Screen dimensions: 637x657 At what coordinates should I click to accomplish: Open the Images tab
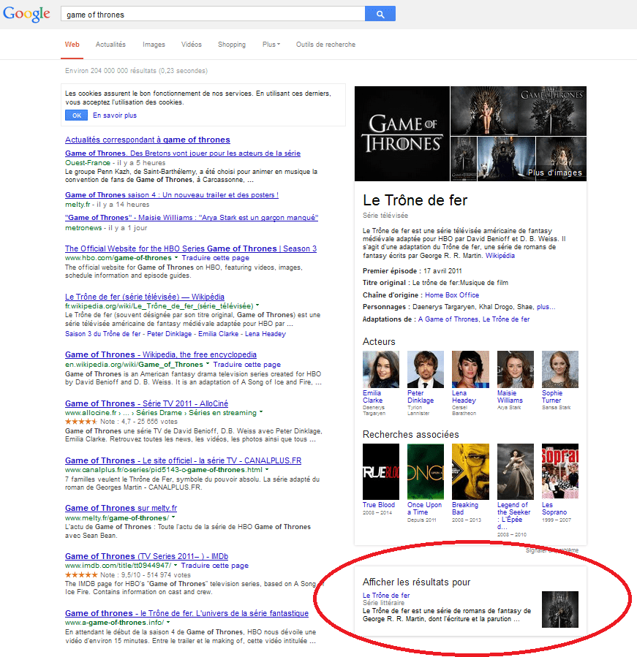[154, 45]
